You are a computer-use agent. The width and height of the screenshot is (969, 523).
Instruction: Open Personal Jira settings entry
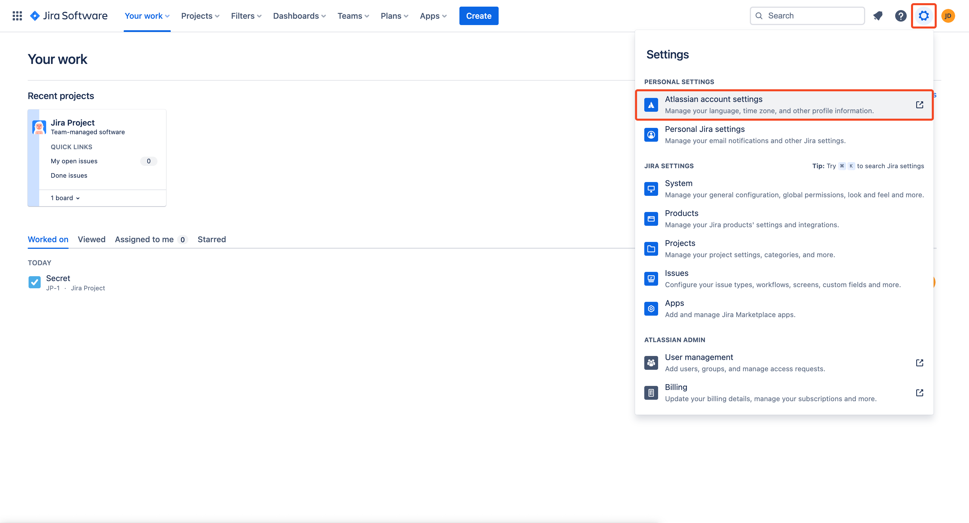[x=784, y=135]
